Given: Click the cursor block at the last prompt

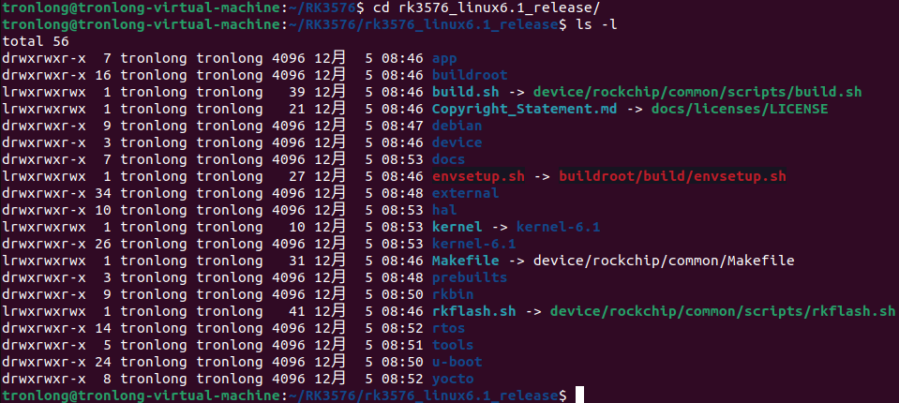Looking at the screenshot, I should 579,396.
